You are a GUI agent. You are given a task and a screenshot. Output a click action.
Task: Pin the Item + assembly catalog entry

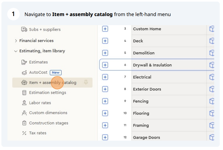(86, 82)
